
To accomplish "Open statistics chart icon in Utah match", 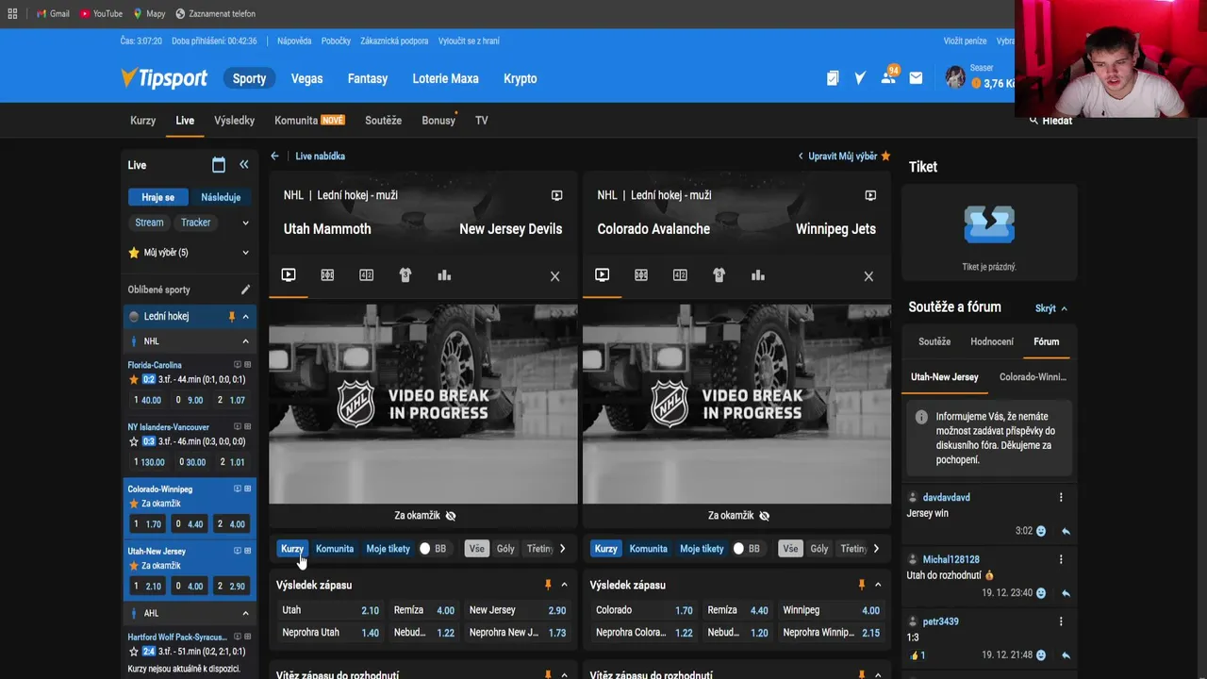I will [444, 275].
